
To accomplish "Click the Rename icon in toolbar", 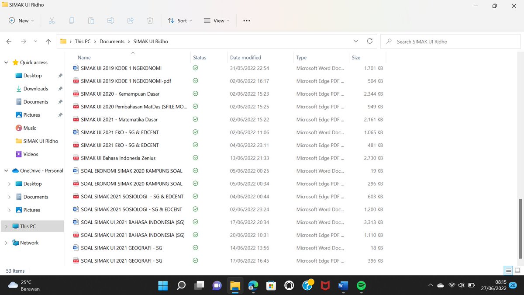I will (x=110, y=21).
